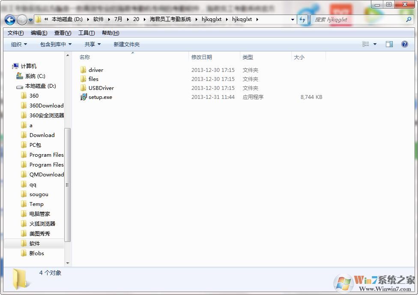Screen dimensions: 418x295
Task: Click the Back navigation arrow
Action: pyautogui.click(x=10, y=20)
